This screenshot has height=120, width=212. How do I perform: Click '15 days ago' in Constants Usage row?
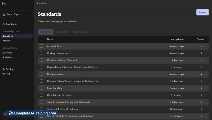(x=176, y=60)
